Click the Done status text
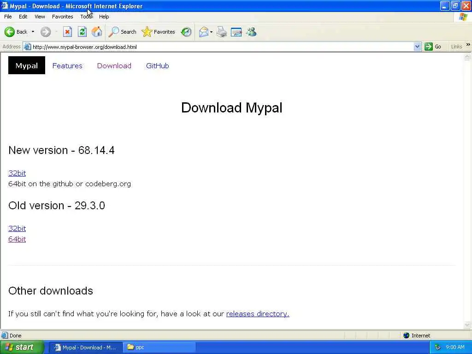The height and width of the screenshot is (354, 472). point(15,336)
